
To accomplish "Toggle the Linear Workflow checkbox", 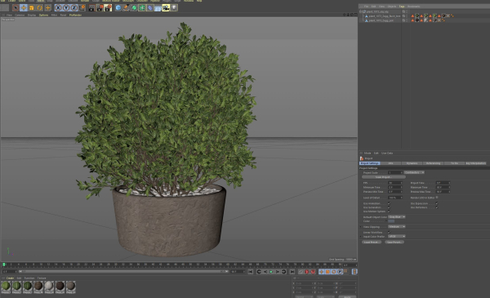I will coord(389,232).
